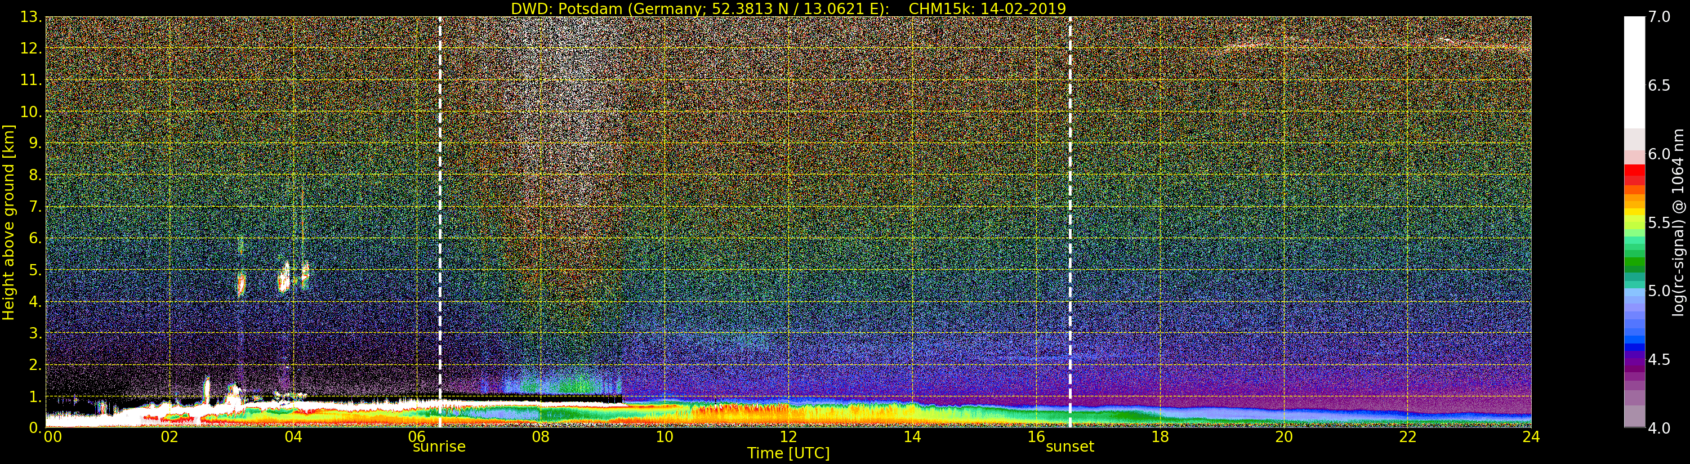Click the colorbar value label "4.5"
Screen dimensions: 1690x464
coord(1659,360)
